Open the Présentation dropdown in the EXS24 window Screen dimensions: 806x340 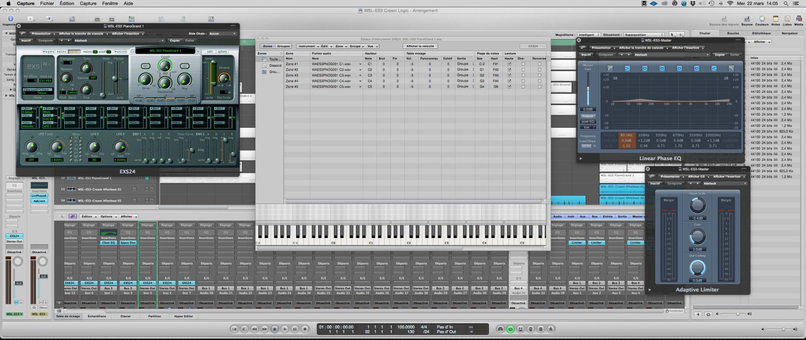tap(42, 34)
